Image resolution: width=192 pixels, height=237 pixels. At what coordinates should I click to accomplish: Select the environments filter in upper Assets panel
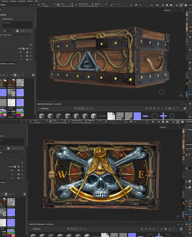coord(19,75)
